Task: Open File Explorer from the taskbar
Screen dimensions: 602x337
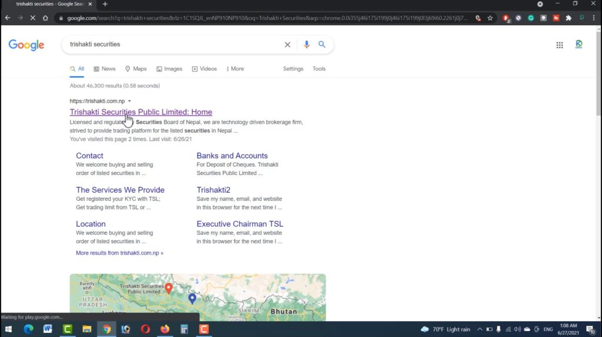Action: point(87,329)
